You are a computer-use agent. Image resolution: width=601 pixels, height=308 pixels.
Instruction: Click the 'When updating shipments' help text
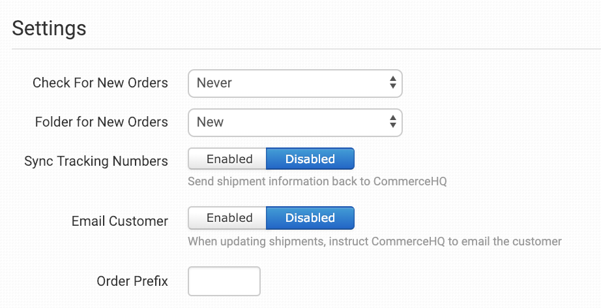click(374, 241)
